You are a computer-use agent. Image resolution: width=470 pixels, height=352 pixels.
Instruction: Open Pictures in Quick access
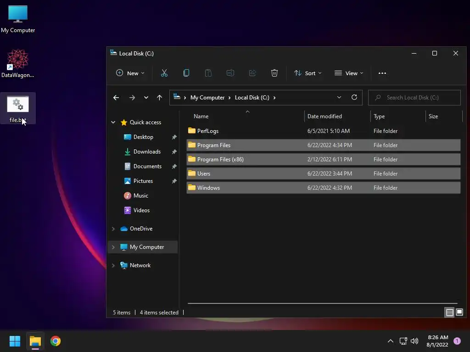143,181
